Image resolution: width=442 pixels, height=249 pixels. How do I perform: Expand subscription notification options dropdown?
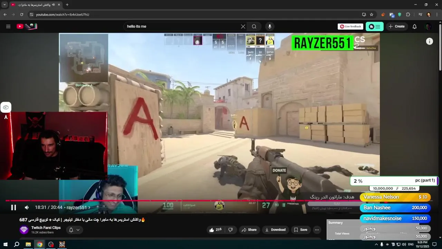(78, 230)
